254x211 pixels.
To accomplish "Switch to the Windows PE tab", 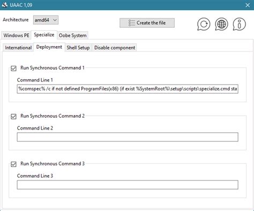I will (x=16, y=35).
